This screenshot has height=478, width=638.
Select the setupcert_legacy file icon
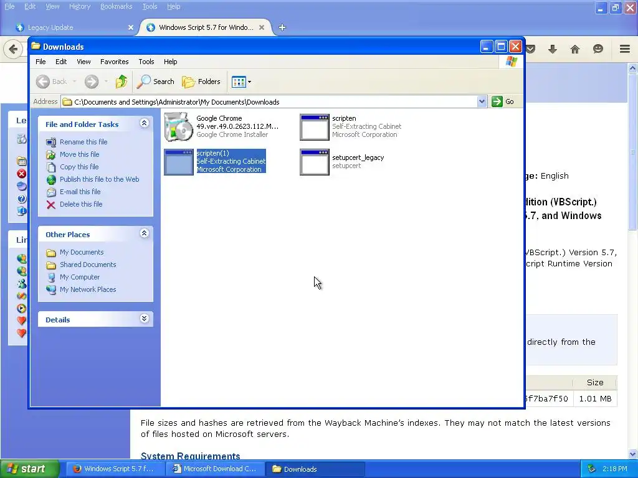[314, 162]
